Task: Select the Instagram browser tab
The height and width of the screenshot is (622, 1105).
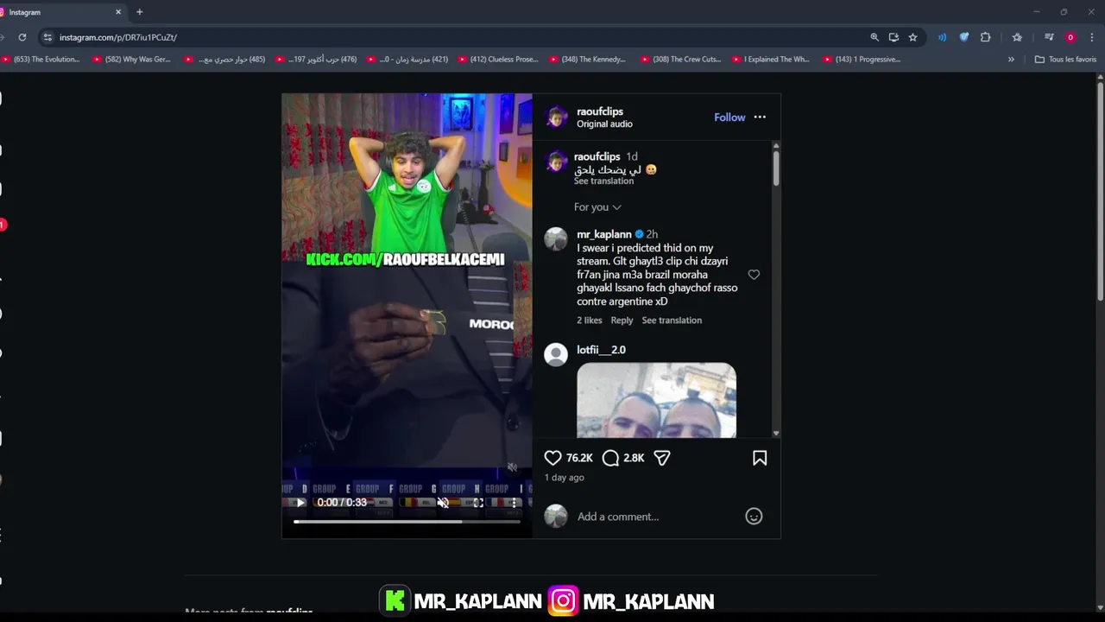Action: (x=60, y=12)
